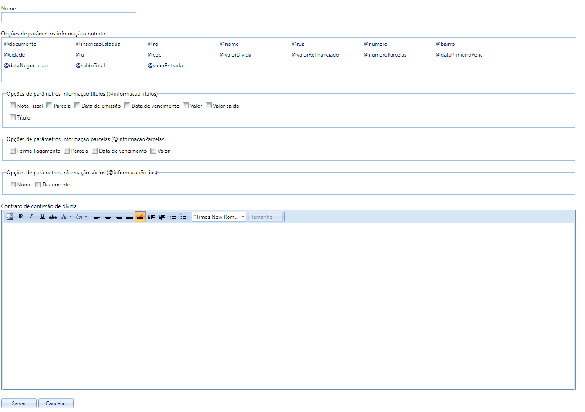Check Parcela under informação títulos
The image size is (585, 412).
point(49,106)
